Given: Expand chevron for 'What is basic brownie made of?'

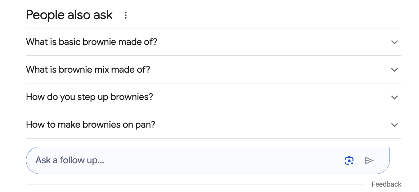Looking at the screenshot, I should tap(395, 42).
